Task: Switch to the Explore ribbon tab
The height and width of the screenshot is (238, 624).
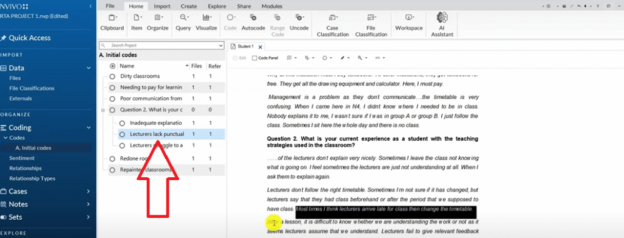Action: point(217,6)
